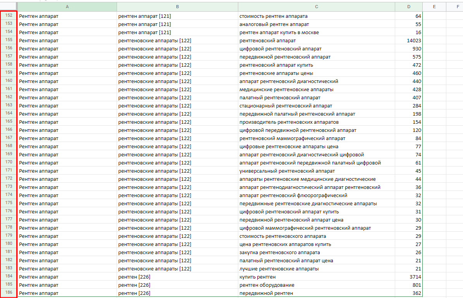463x298 pixels.
Task: Click cell 'палатный рентгеновский аппарат'
Action: pyautogui.click(x=316, y=97)
